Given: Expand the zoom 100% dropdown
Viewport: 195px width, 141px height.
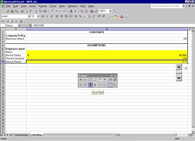Looking at the screenshot, I should click(111, 11).
